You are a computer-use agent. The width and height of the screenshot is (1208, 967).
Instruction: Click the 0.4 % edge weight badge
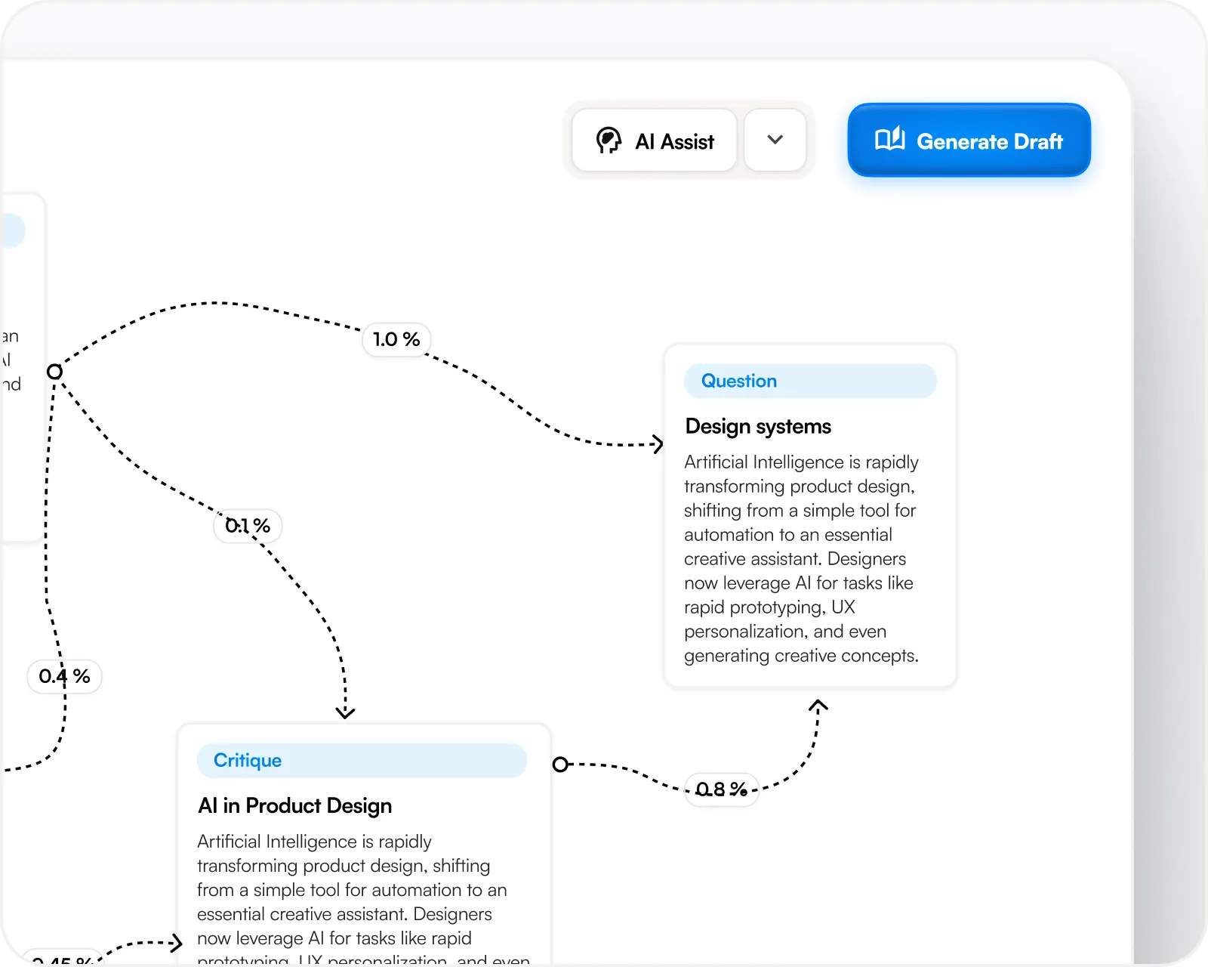(x=64, y=676)
